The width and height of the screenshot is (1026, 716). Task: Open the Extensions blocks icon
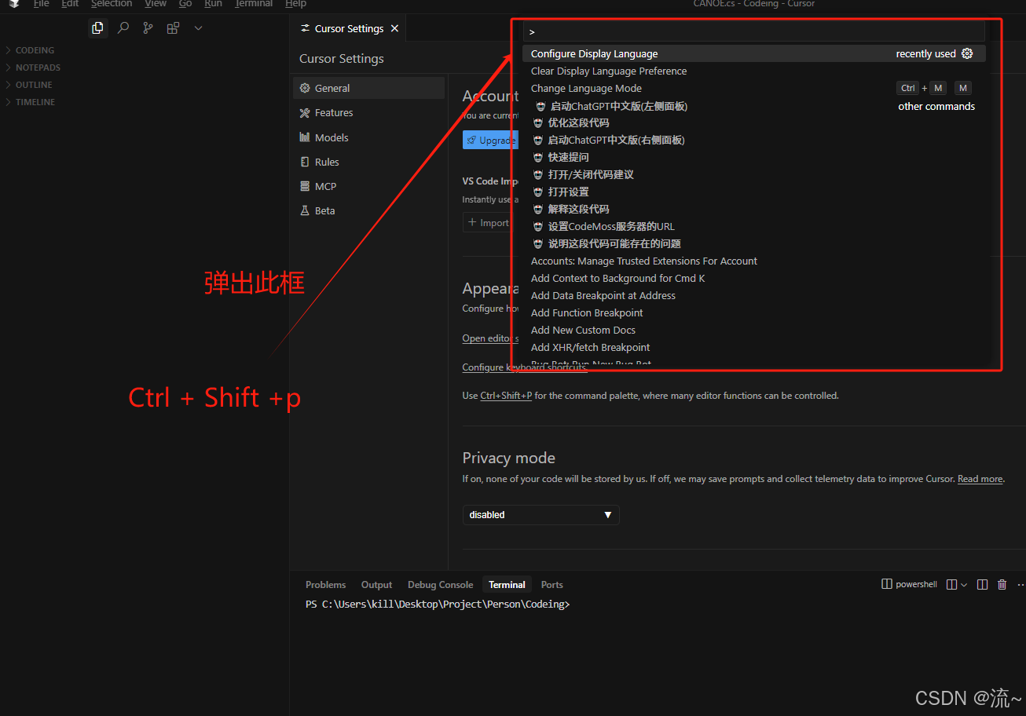173,28
